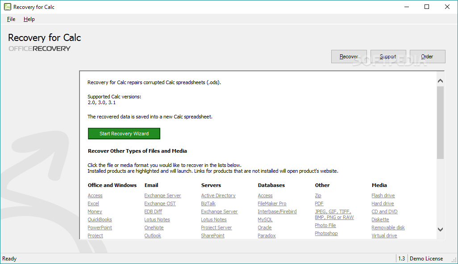The image size is (458, 264).
Task: Open the Oracle recovery link
Action: pos(265,227)
